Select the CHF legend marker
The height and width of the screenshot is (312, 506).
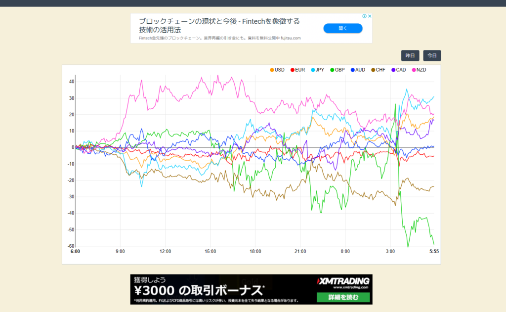tap(372, 70)
